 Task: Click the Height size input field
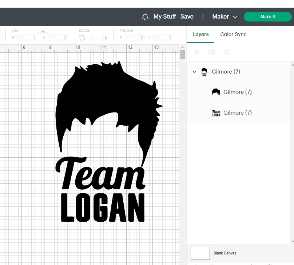55,37
